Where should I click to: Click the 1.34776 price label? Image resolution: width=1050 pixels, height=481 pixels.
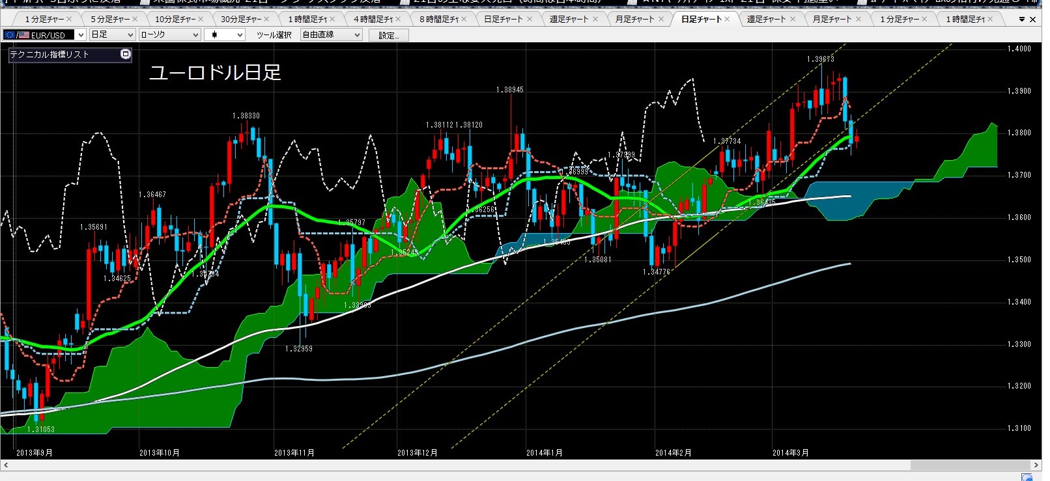(x=656, y=272)
